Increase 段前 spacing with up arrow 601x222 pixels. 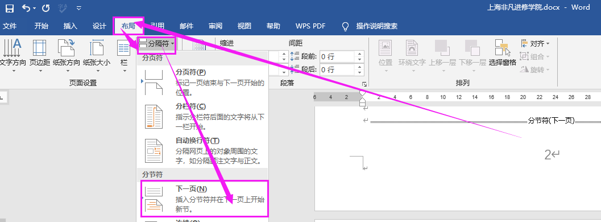[x=359, y=54]
